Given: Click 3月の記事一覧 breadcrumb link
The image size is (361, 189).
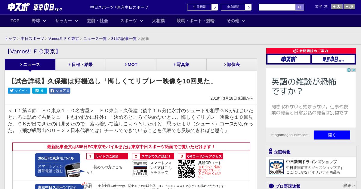Looking at the screenshot, I should click(124, 39).
